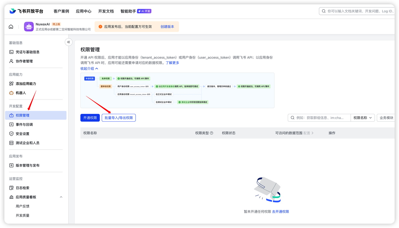Viewport: 399px width, 228px height.
Task: Click the 操作 column header
Action: tap(332, 133)
